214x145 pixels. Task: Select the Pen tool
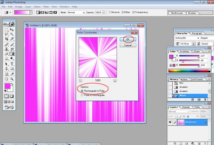point(6,68)
